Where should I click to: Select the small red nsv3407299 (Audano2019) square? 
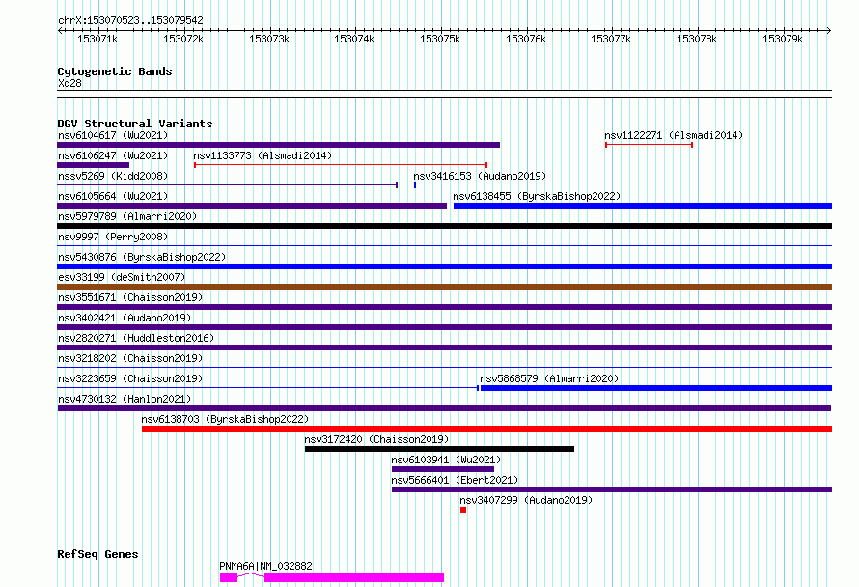coord(463,510)
